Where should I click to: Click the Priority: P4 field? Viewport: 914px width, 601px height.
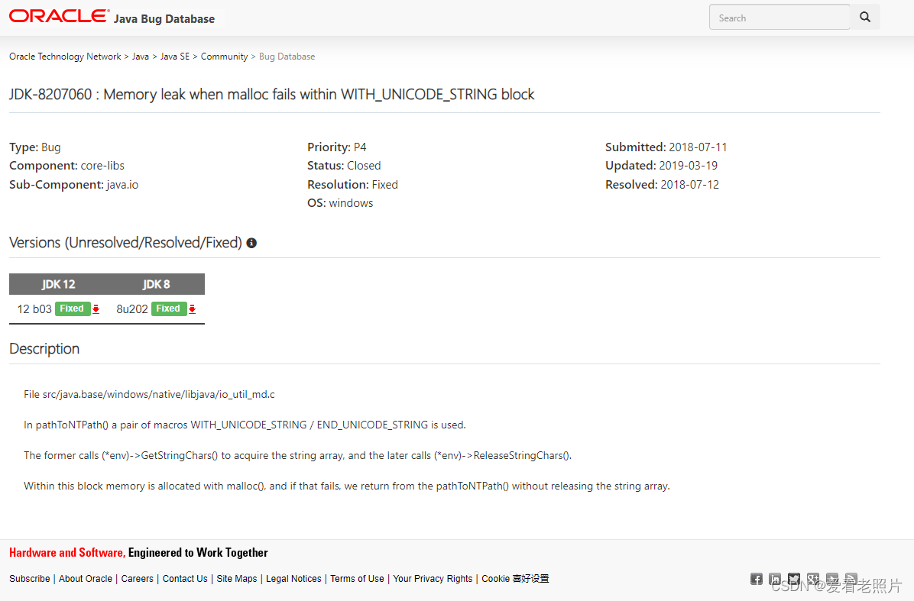click(x=337, y=147)
